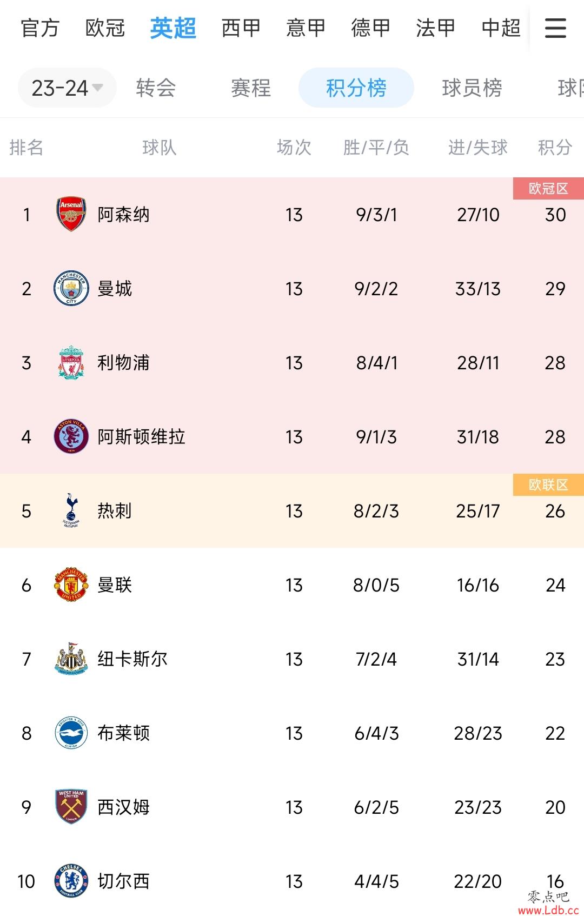Open the 切尔西 team name link

click(123, 881)
